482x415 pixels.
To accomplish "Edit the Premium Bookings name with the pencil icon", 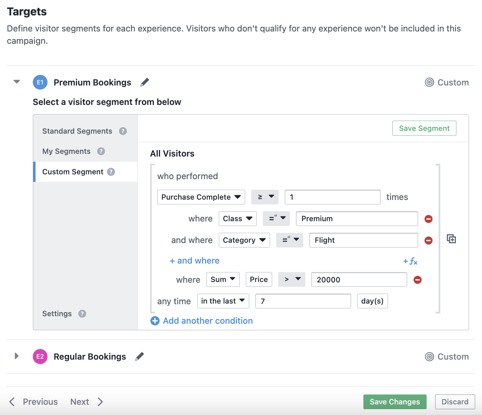I will pyautogui.click(x=145, y=82).
